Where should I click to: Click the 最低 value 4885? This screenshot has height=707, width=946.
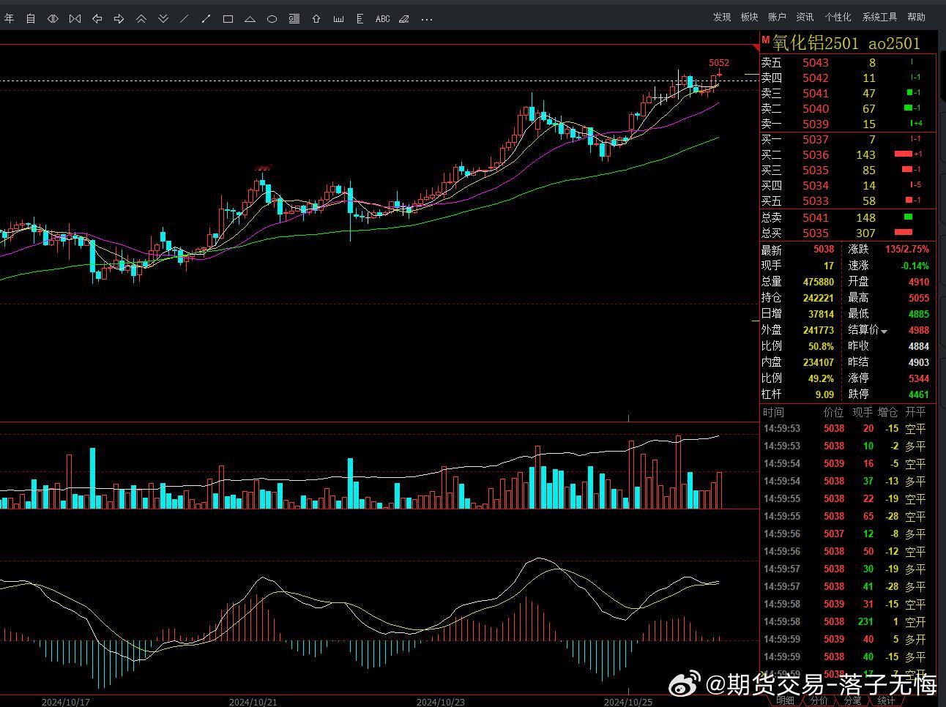(x=919, y=314)
